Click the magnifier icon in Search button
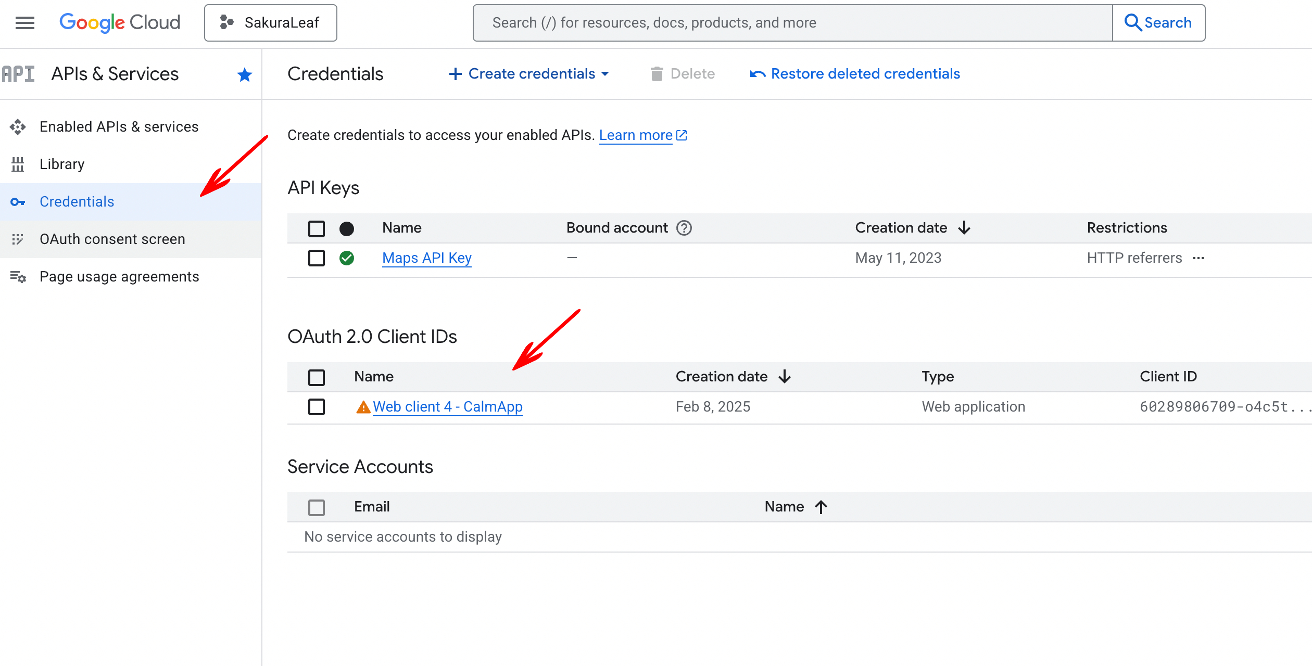This screenshot has height=666, width=1312. pos(1132,23)
